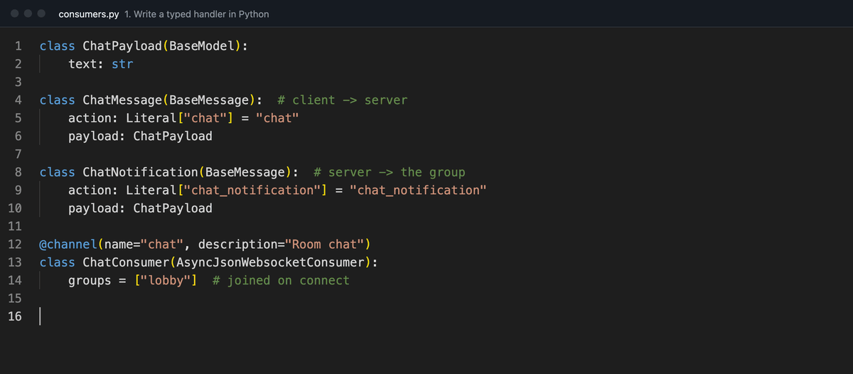Click 'text: str' field on line 2
This screenshot has height=374, width=853.
[100, 64]
